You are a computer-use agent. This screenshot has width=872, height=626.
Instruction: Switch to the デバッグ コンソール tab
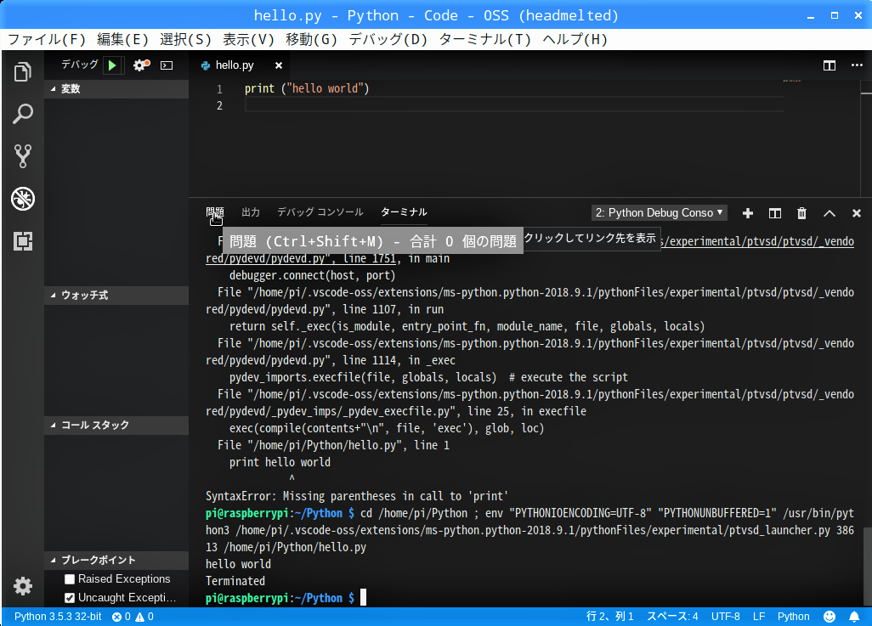pyautogui.click(x=320, y=212)
